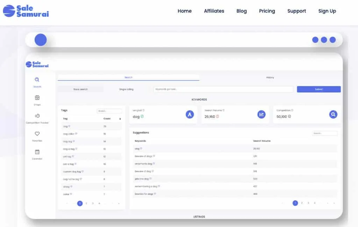The height and width of the screenshot is (227, 358).
Task: Click the chart icon on the Search Volume card
Action: click(x=262, y=114)
